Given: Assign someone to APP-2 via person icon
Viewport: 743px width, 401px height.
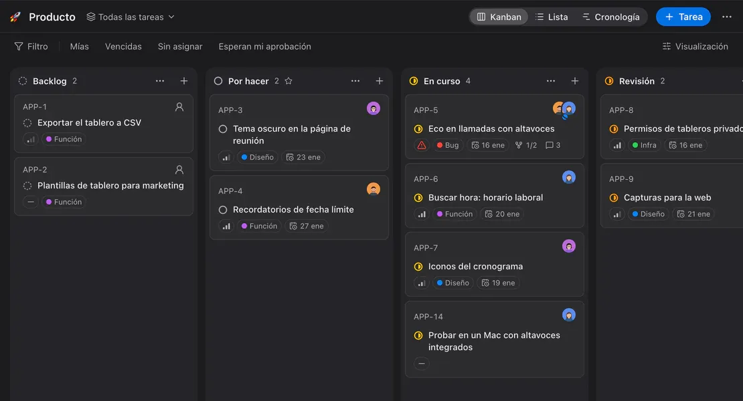Looking at the screenshot, I should (x=179, y=169).
